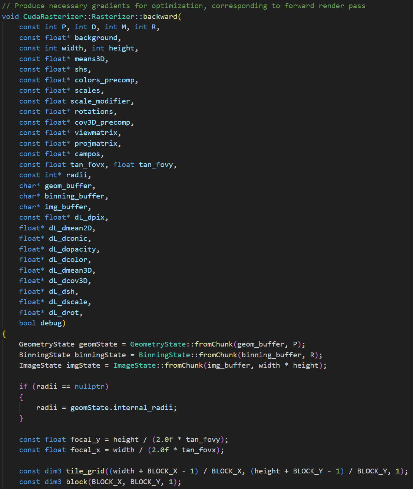Click 'fromChunk' in the GeometryState line

[214, 344]
